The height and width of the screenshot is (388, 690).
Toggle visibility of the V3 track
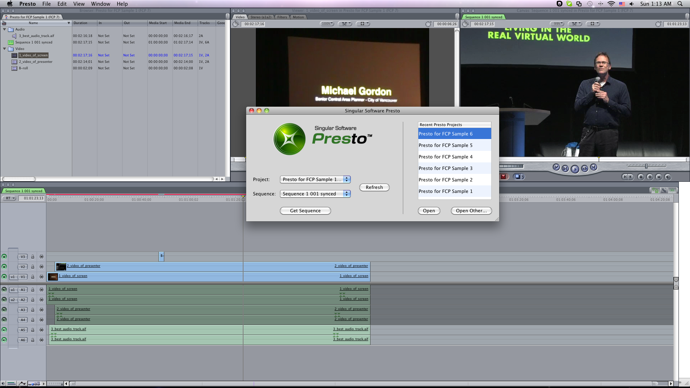click(4, 257)
